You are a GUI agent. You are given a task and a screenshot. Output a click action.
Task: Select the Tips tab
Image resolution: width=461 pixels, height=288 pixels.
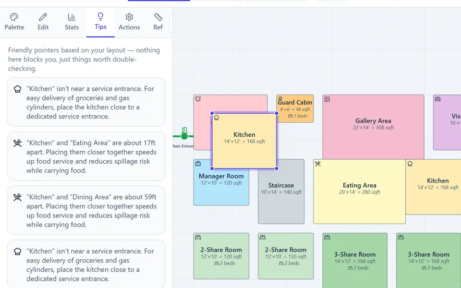pyautogui.click(x=100, y=22)
